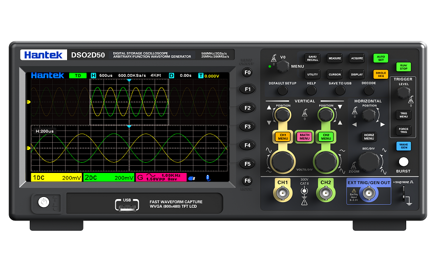Select the F2 softkey button
This screenshot has height=263, width=439.
click(x=247, y=108)
